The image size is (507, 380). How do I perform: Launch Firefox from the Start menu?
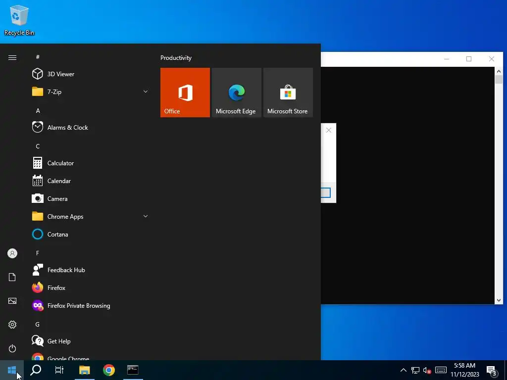click(90, 287)
